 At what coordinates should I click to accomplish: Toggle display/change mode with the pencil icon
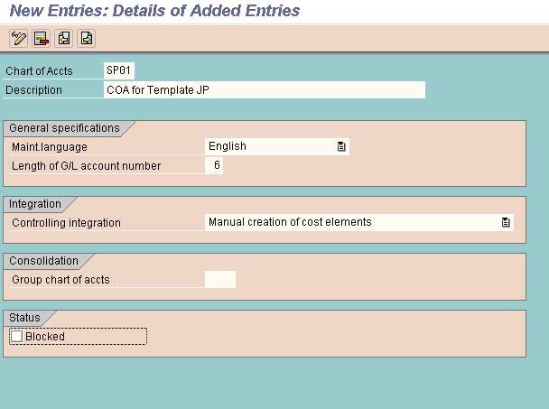coord(18,38)
